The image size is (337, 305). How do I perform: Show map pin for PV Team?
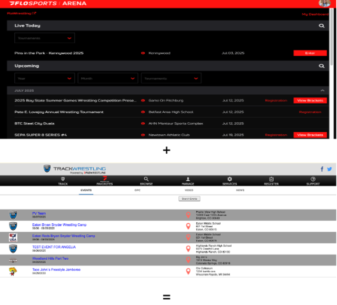(x=189, y=215)
